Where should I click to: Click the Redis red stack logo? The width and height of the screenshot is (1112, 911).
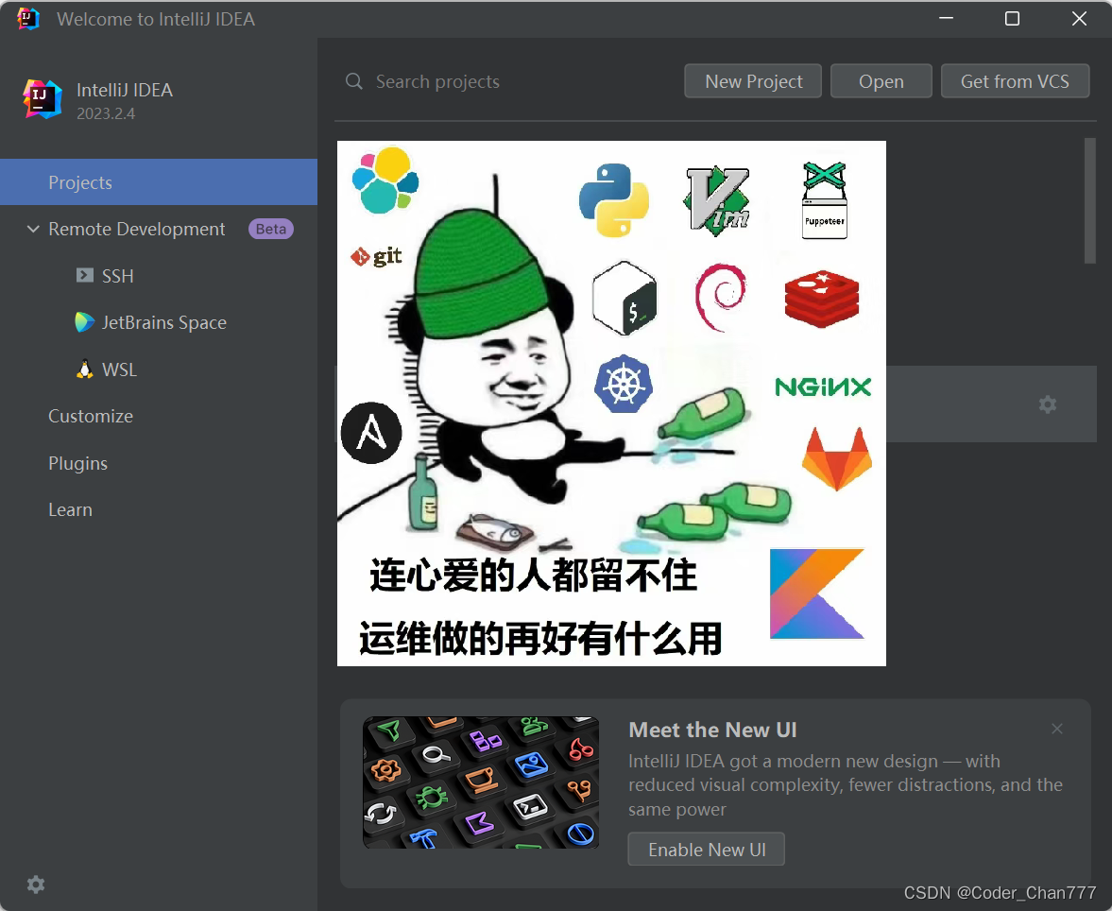(822, 299)
